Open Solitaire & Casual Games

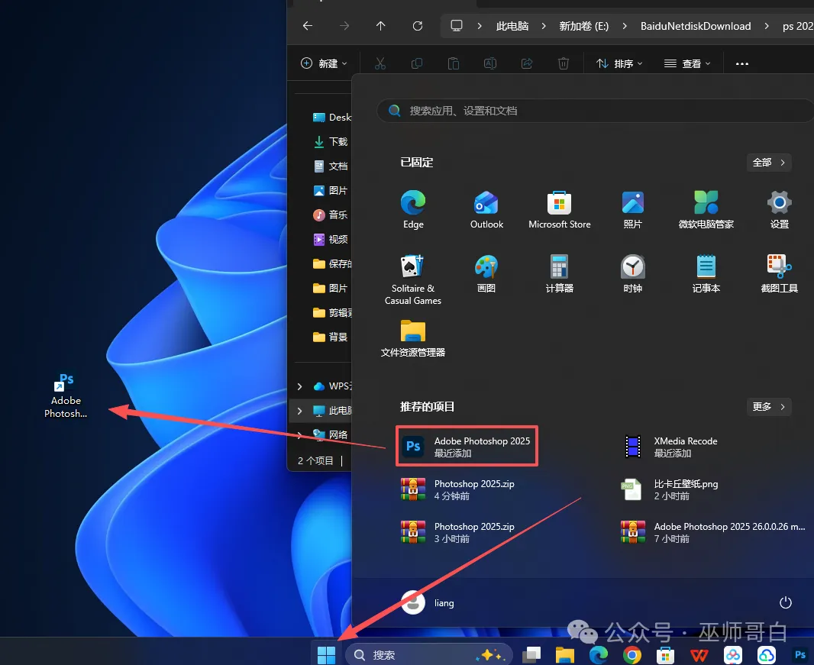(x=413, y=279)
